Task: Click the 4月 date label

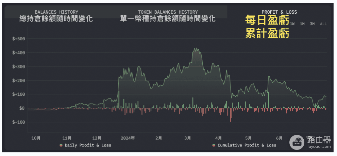Action: point(219,138)
